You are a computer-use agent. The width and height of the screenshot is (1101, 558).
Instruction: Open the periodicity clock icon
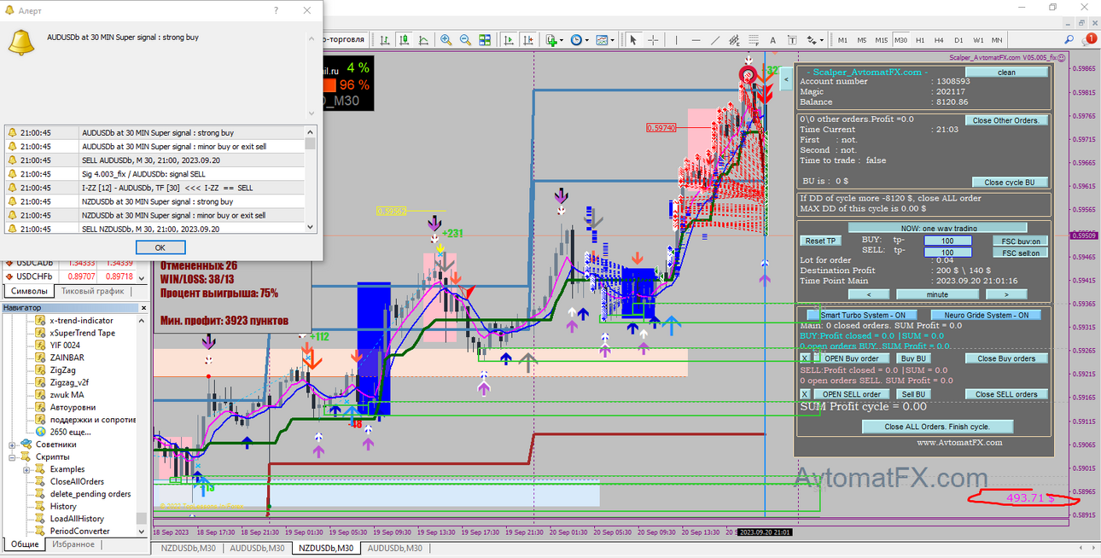[x=576, y=39]
